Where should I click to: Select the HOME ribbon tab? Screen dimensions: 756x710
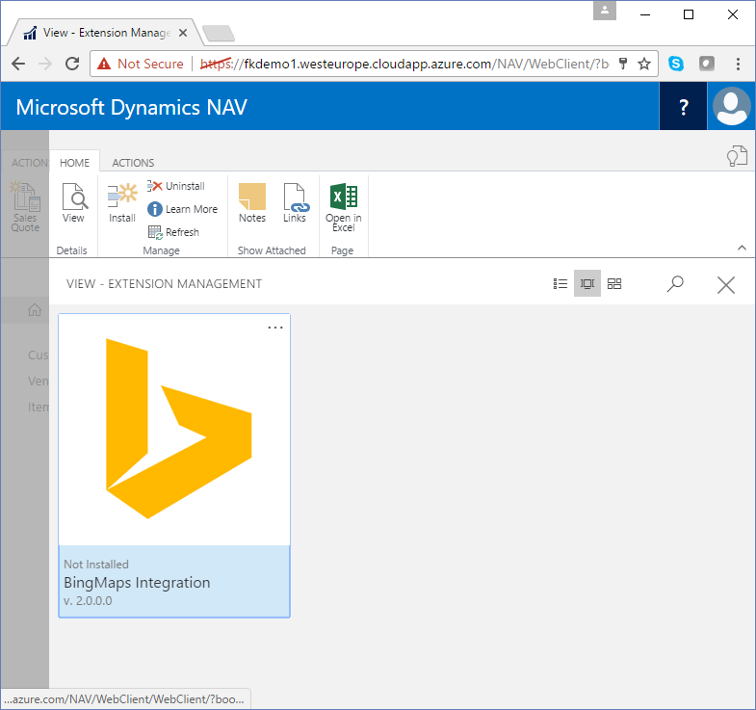click(x=74, y=163)
